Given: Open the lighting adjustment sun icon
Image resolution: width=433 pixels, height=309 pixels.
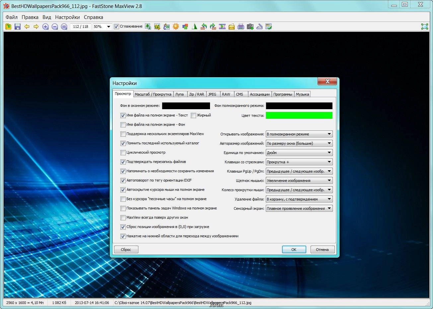Looking at the screenshot, I should [176, 27].
